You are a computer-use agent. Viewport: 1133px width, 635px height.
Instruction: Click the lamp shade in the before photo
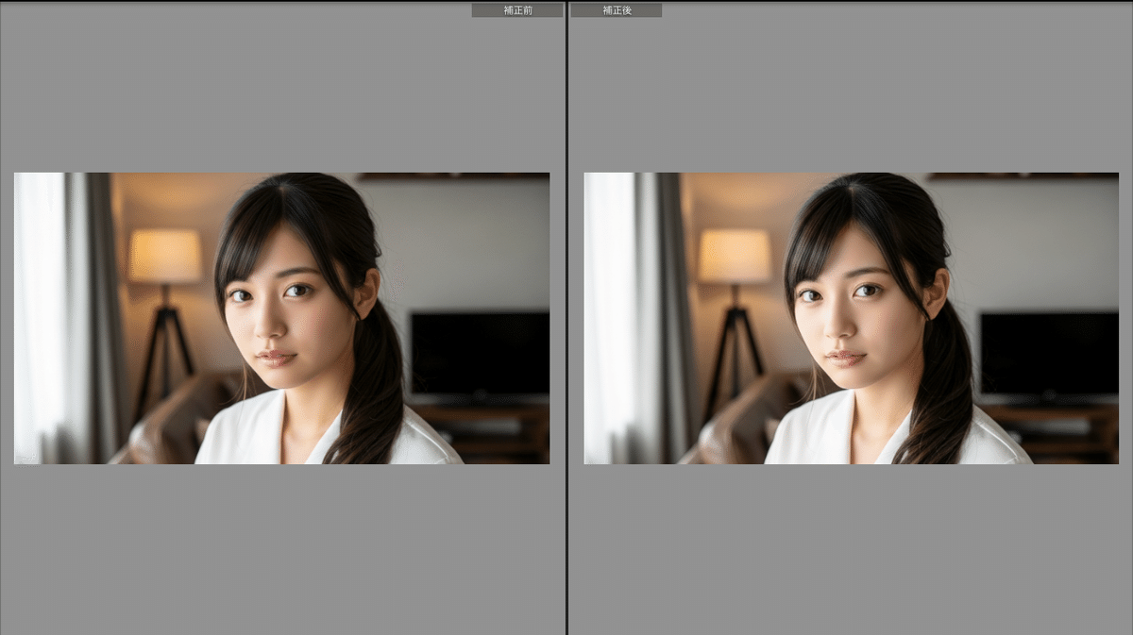point(165,256)
